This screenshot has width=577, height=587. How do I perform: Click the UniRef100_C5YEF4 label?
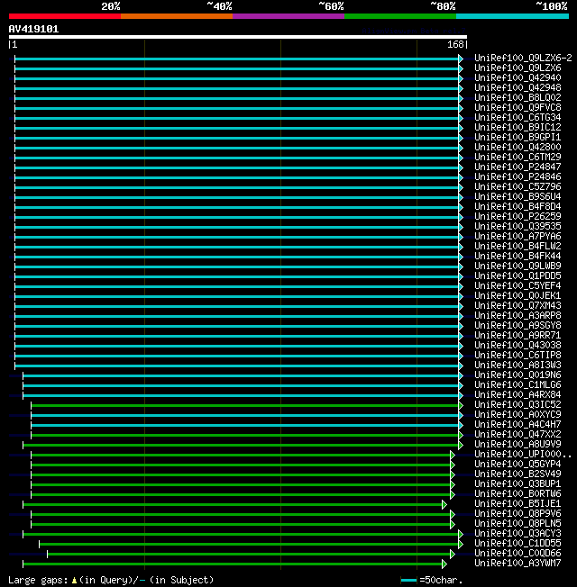[x=517, y=286]
